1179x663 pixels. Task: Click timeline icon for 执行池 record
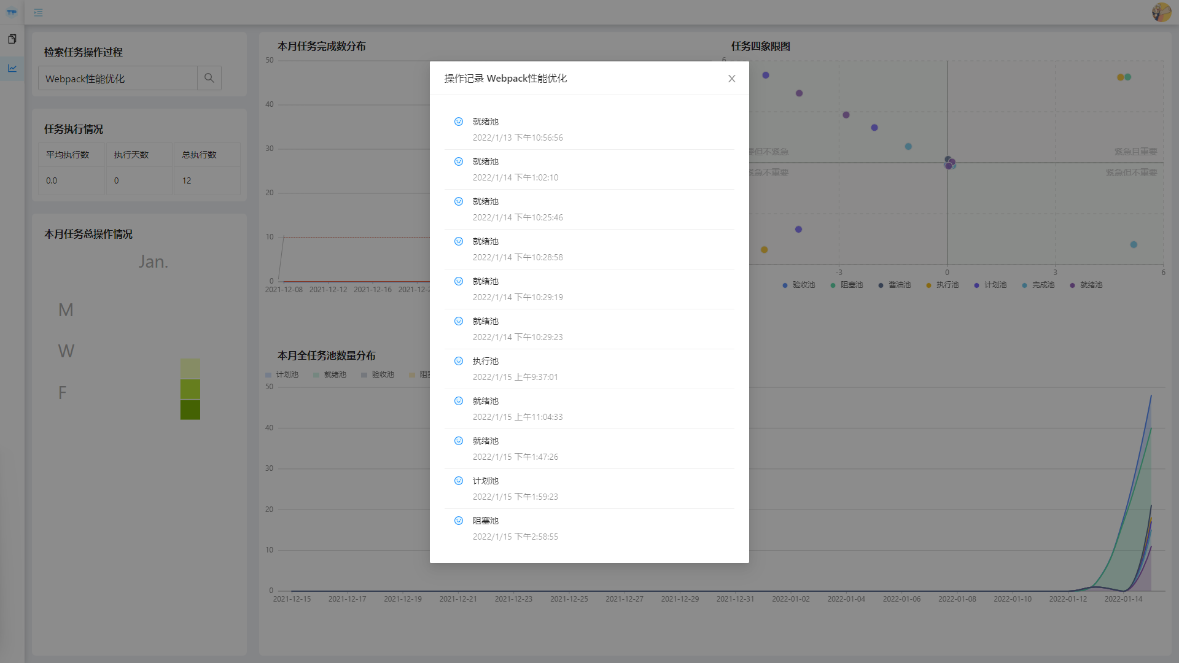458,361
